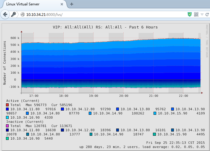This screenshot has width=210, height=151.
Task: Open the QR code icon in address bar
Action: tap(196, 14)
